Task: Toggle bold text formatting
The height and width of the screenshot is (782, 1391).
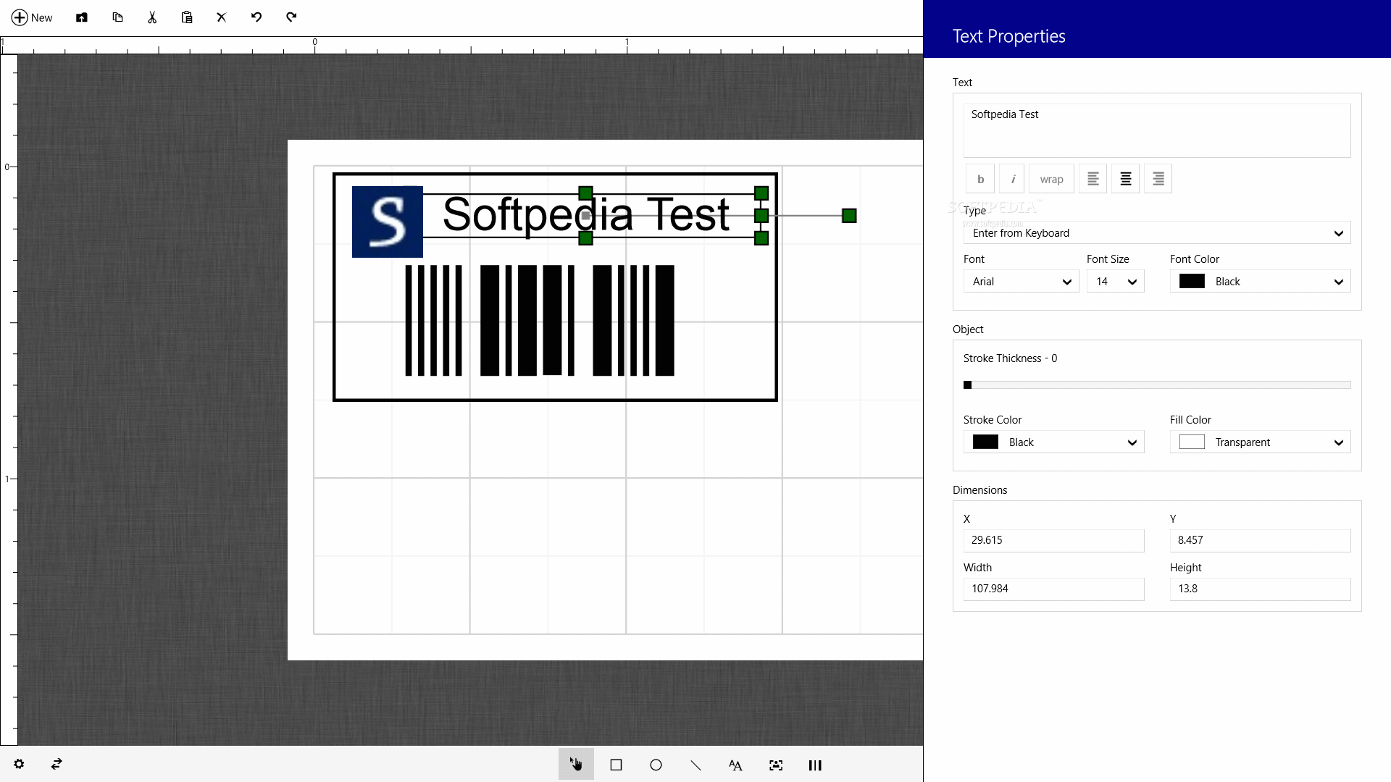Action: pyautogui.click(x=980, y=179)
